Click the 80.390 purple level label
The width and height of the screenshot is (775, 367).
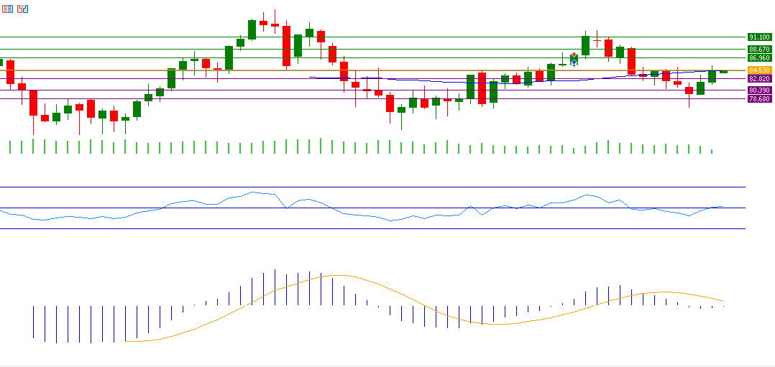click(759, 90)
